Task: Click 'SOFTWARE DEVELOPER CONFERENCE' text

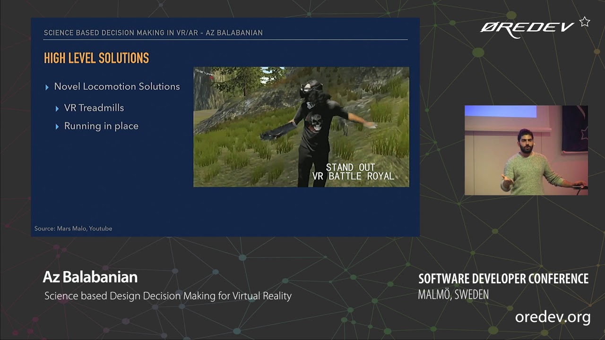Action: pos(504,279)
